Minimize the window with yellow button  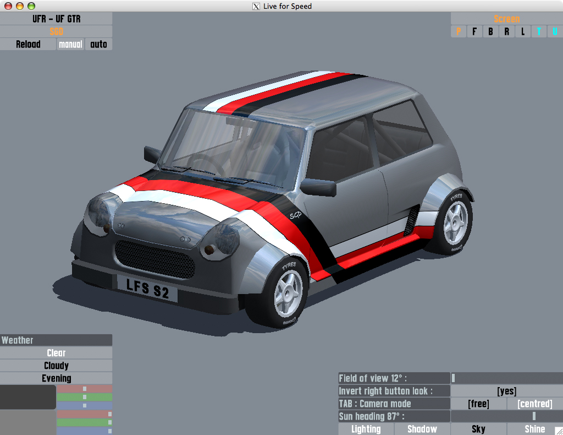pos(20,6)
